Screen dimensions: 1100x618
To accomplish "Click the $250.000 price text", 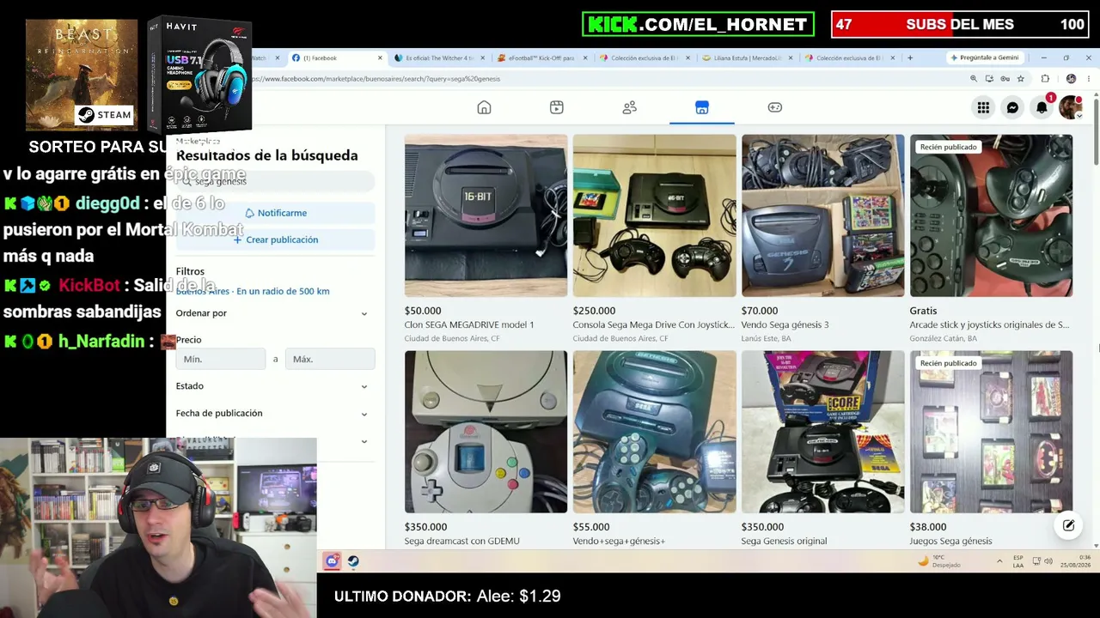I will 594,311.
